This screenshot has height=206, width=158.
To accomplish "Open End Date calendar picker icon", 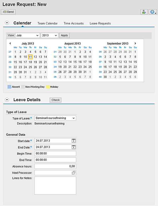I will point(74,147).
